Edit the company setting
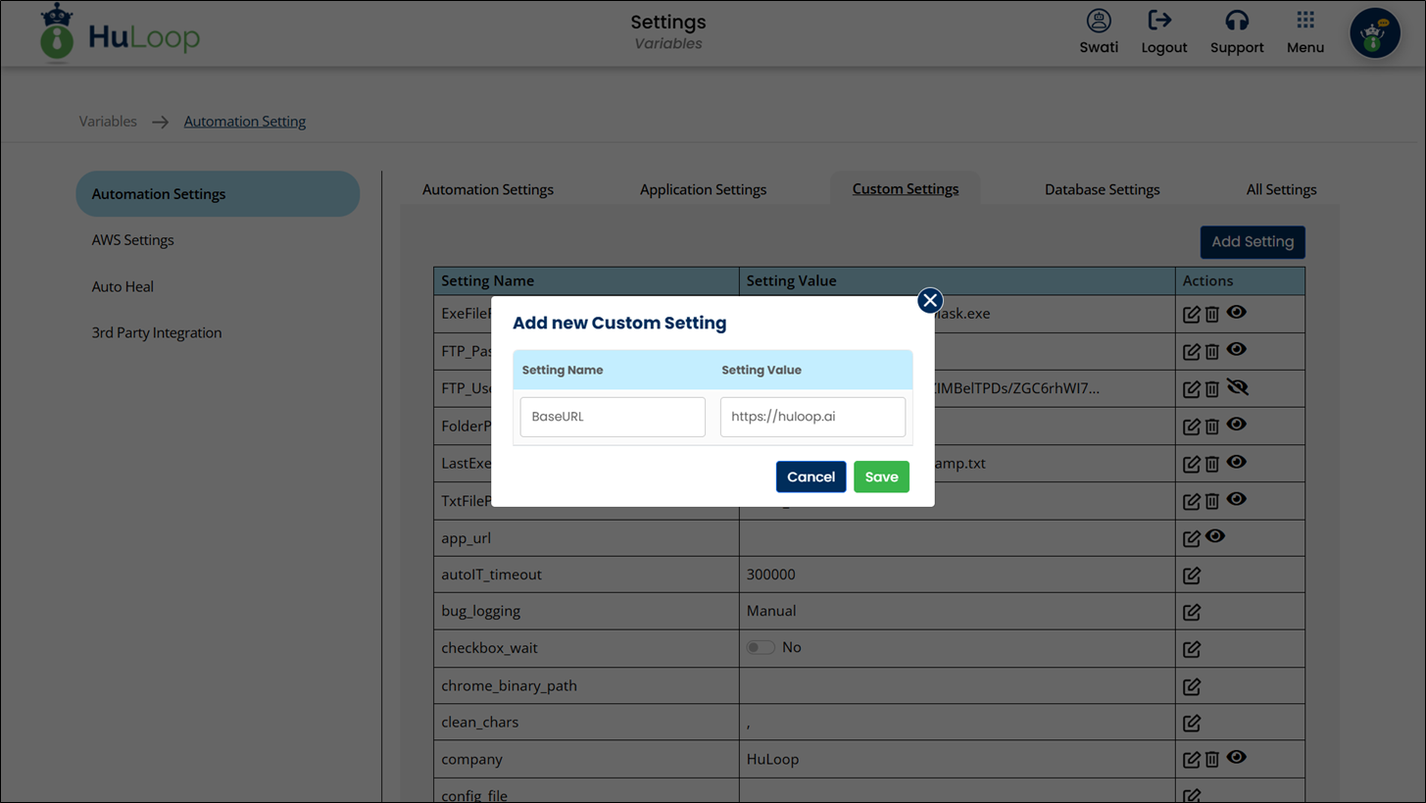 [x=1192, y=760]
